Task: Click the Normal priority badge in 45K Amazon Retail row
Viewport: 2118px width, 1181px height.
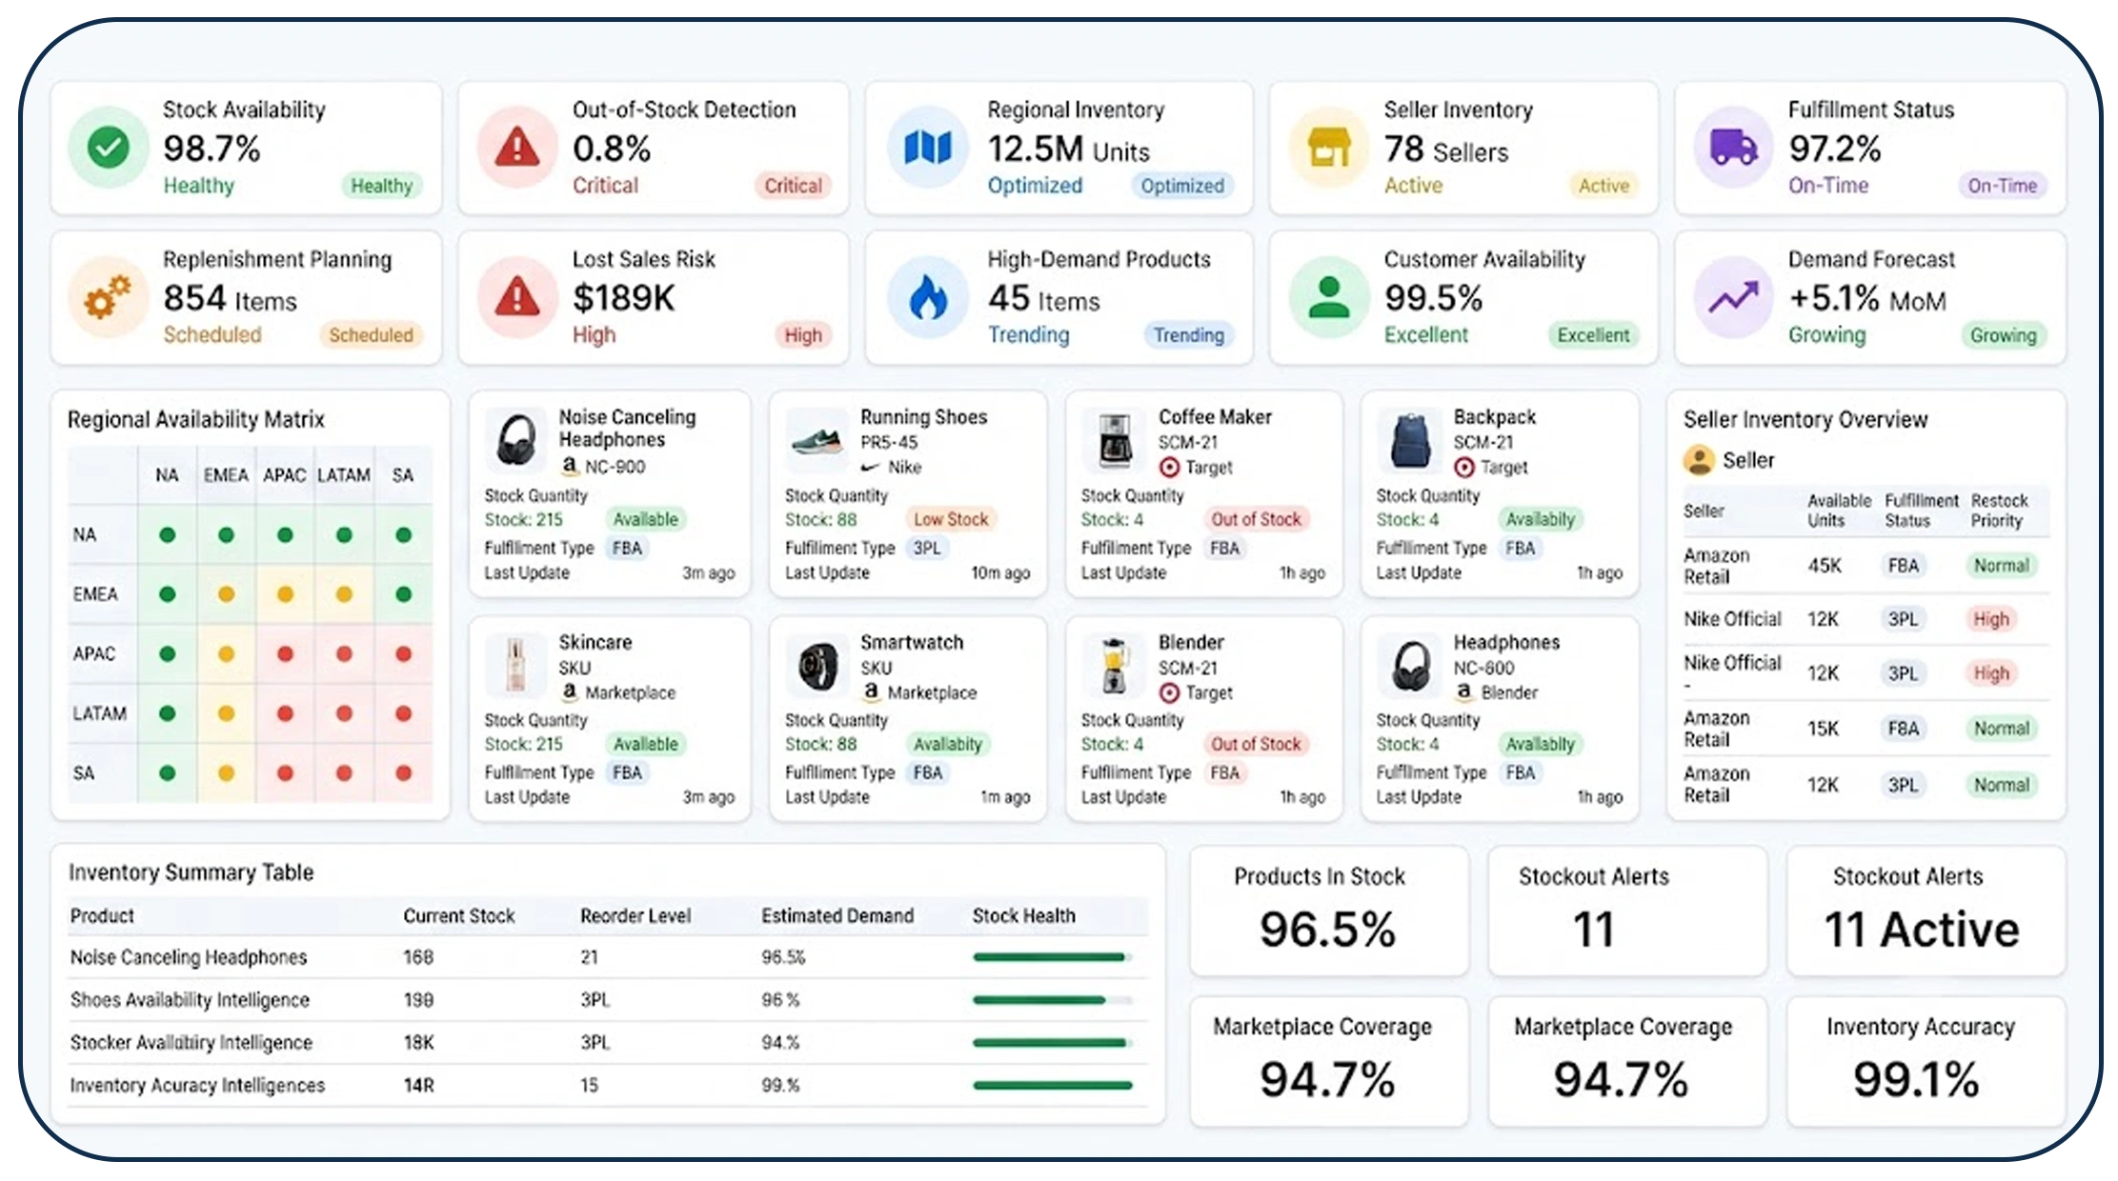Action: point(2001,566)
